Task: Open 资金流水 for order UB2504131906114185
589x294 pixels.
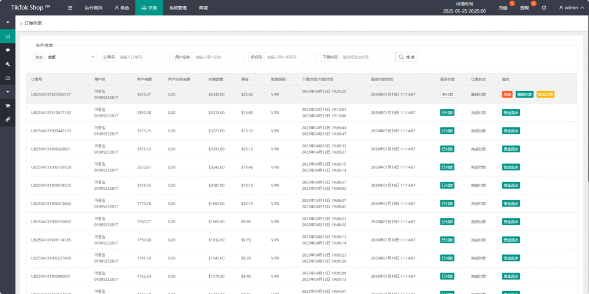Action: click(x=511, y=240)
